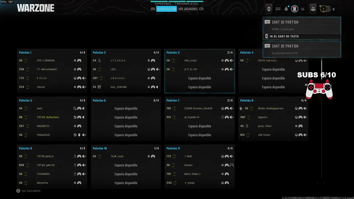
Task: Click the Pelotón 1 header
Action: tap(25, 53)
